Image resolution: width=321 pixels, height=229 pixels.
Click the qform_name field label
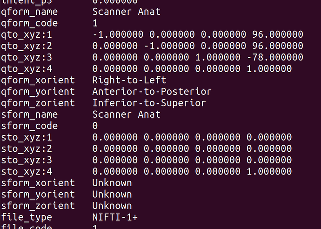coord(29,12)
